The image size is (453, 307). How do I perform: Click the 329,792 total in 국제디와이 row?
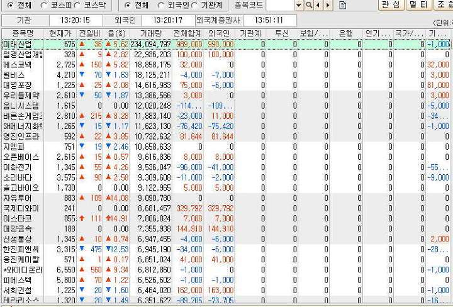pyautogui.click(x=189, y=208)
